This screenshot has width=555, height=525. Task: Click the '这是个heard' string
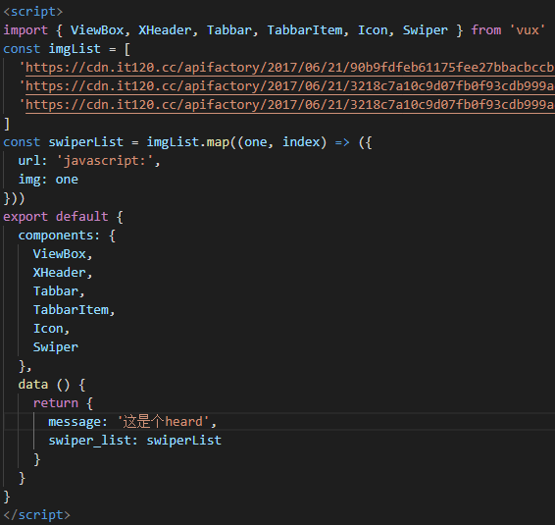click(x=163, y=422)
